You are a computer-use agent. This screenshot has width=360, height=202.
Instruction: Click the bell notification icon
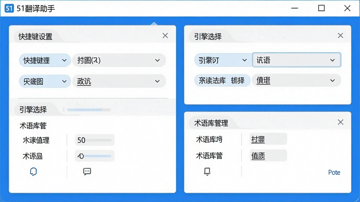point(207,171)
